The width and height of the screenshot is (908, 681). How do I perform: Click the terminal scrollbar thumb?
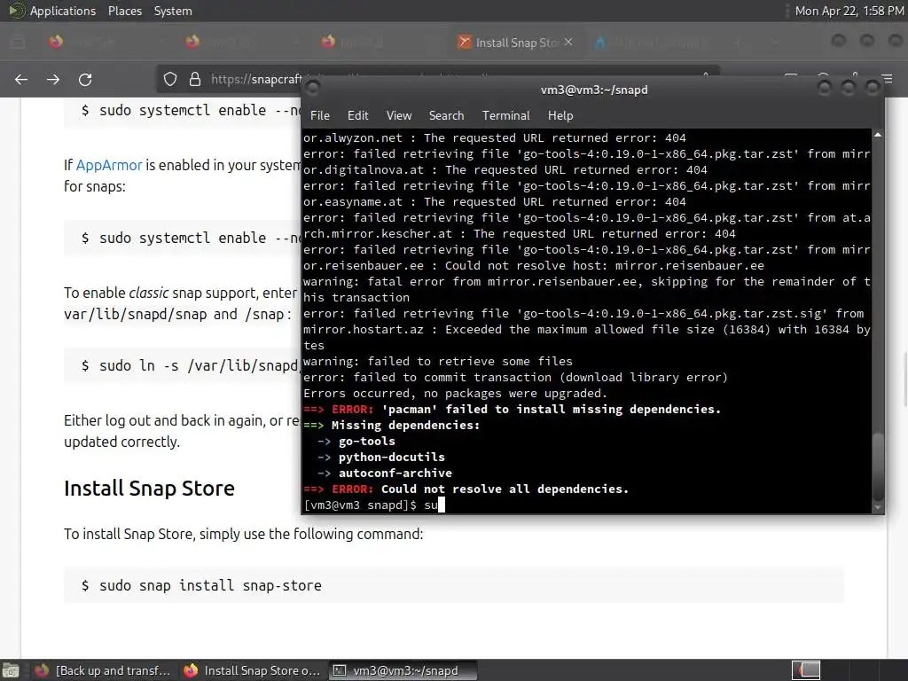tap(878, 466)
